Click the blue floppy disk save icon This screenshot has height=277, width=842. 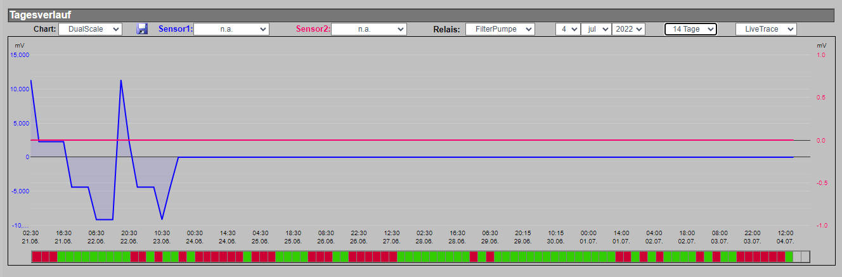coord(142,29)
